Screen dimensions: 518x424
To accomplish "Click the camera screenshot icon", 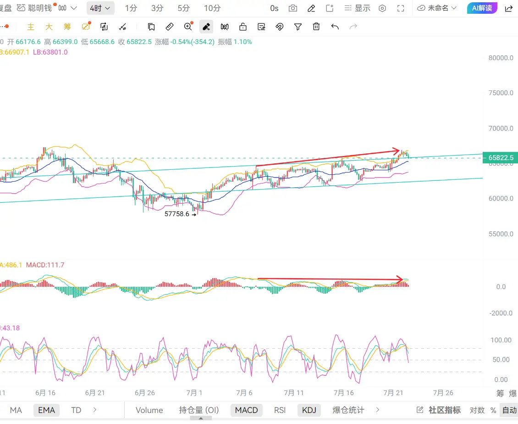I will pos(293,8).
